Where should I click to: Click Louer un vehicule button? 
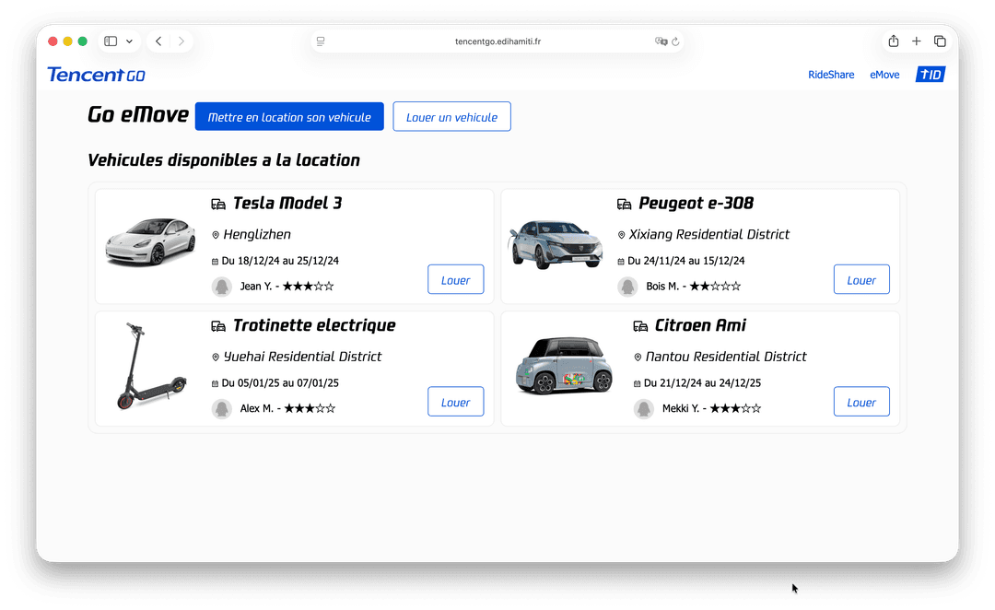pyautogui.click(x=451, y=117)
